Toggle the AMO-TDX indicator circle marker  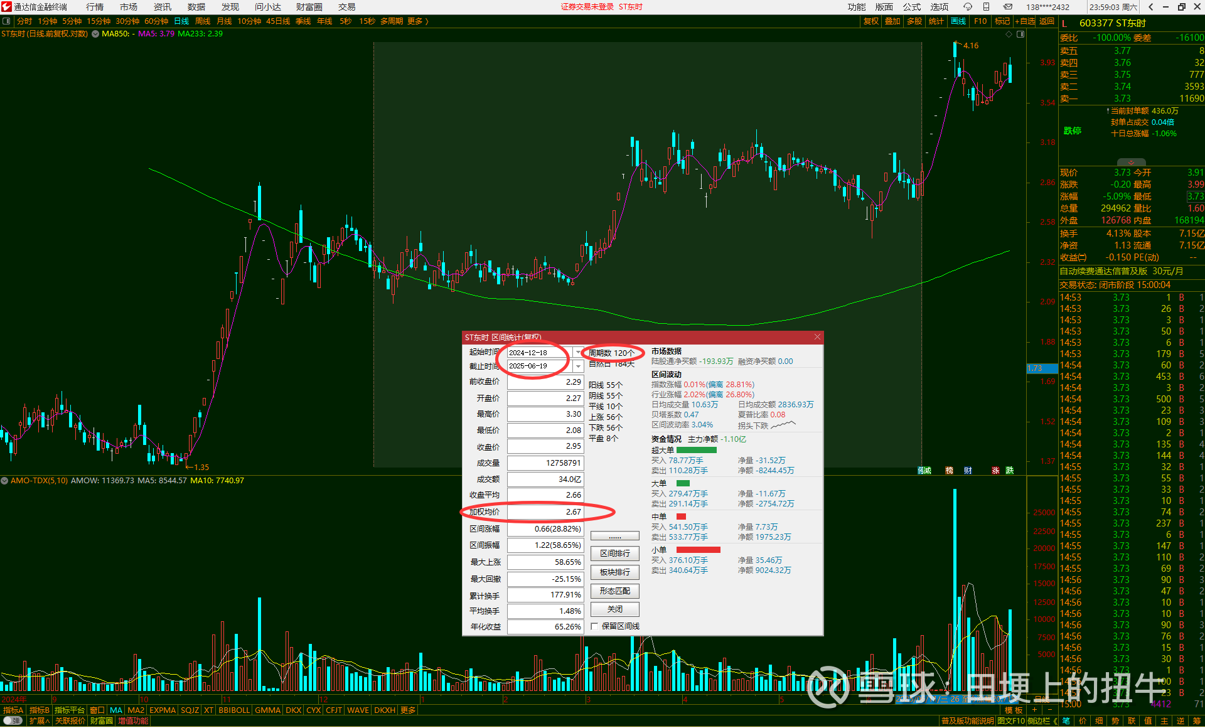tap(4, 481)
